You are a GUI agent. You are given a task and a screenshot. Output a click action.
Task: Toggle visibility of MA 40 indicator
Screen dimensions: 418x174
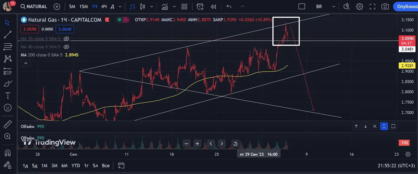click(66, 47)
